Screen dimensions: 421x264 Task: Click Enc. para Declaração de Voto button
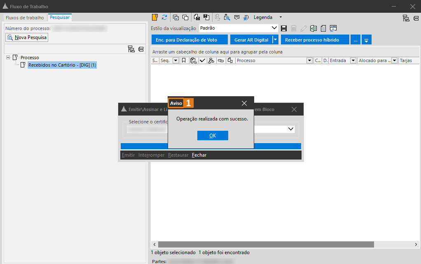tap(189, 39)
